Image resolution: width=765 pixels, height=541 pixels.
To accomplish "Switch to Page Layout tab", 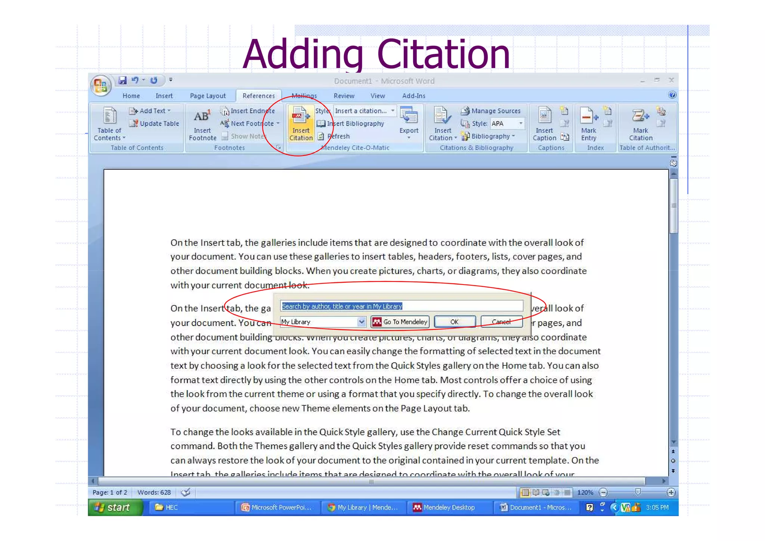I will 208,96.
